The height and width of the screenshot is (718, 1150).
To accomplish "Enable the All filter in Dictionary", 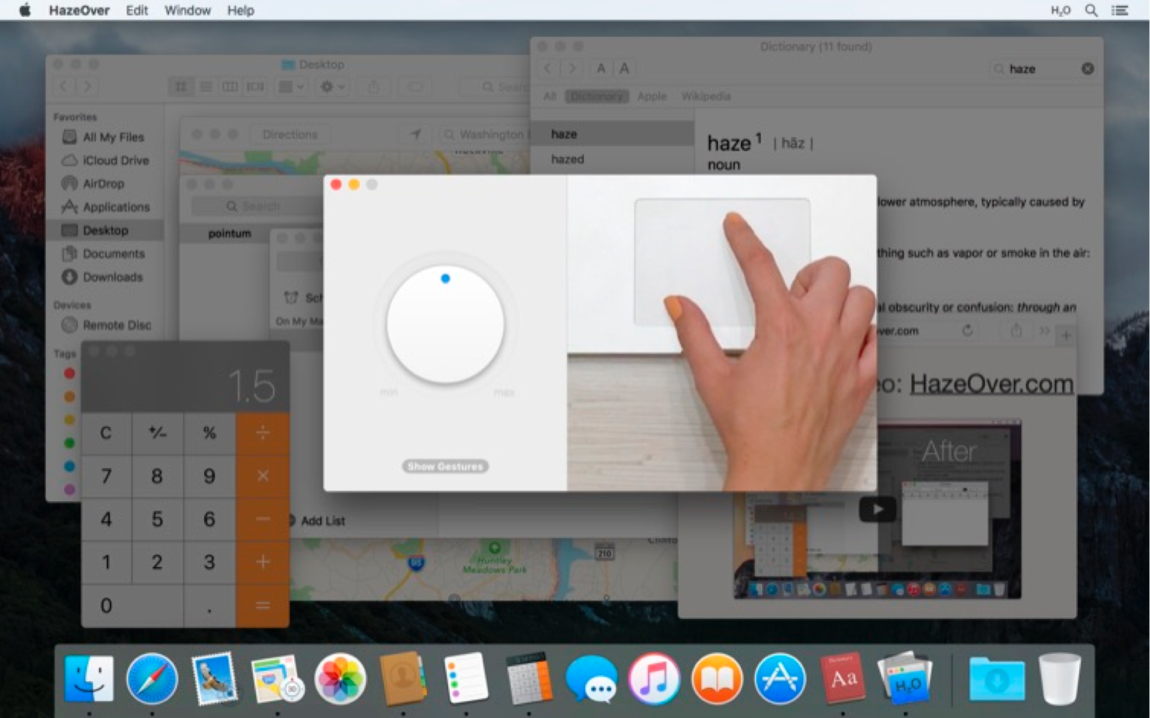I will click(x=549, y=96).
